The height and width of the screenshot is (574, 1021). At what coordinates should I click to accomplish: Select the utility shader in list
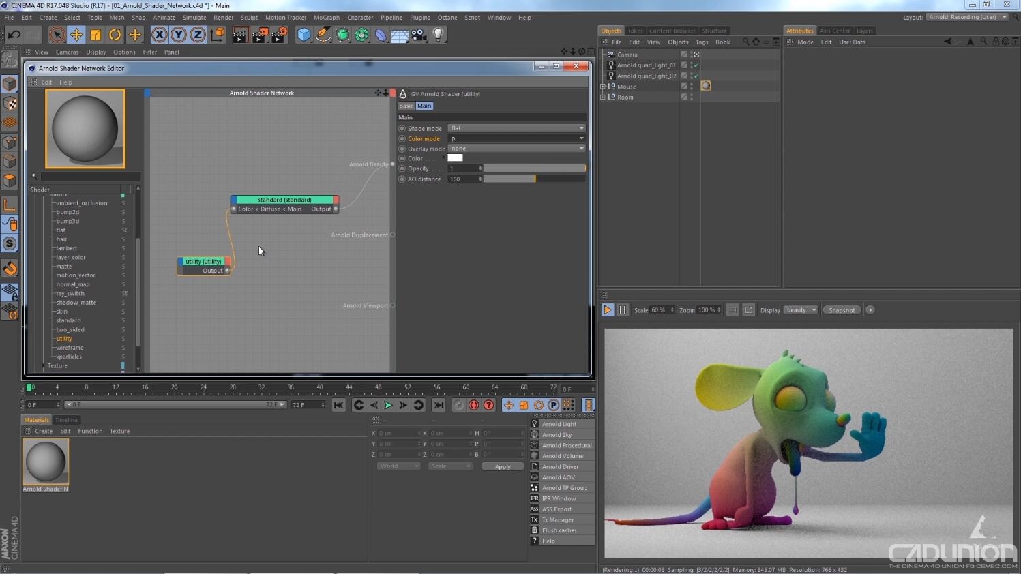coord(64,339)
